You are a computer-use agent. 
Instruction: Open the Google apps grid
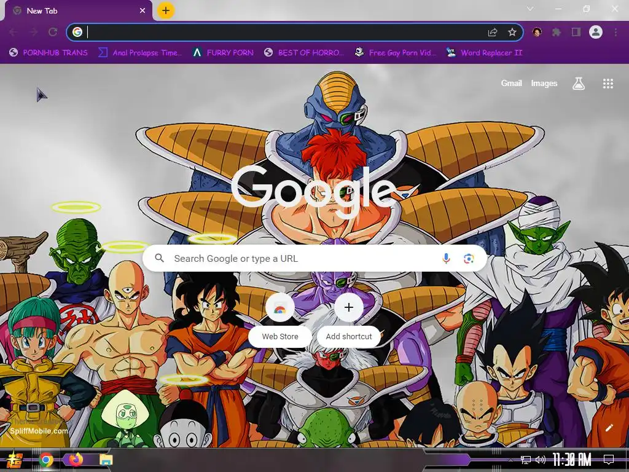click(x=608, y=84)
